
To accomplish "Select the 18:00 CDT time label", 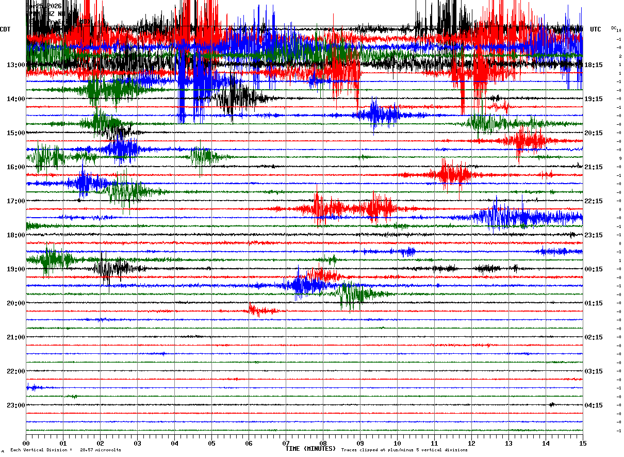I will [16, 235].
